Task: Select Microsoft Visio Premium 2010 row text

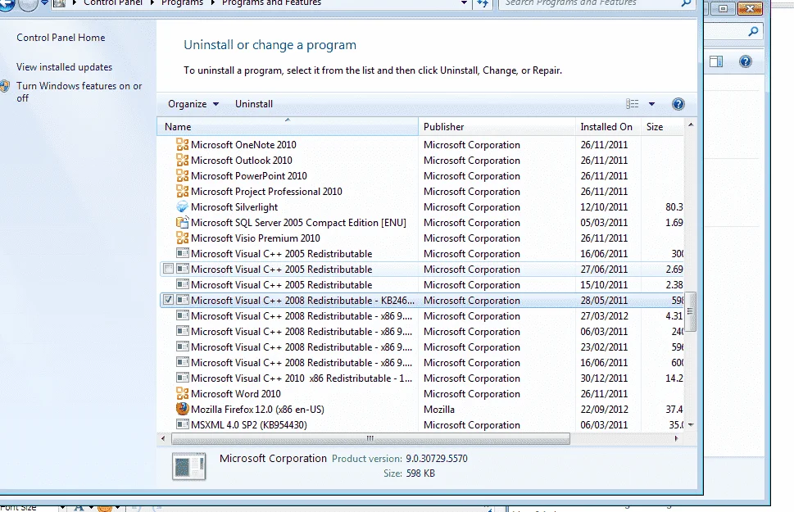Action: click(x=255, y=238)
